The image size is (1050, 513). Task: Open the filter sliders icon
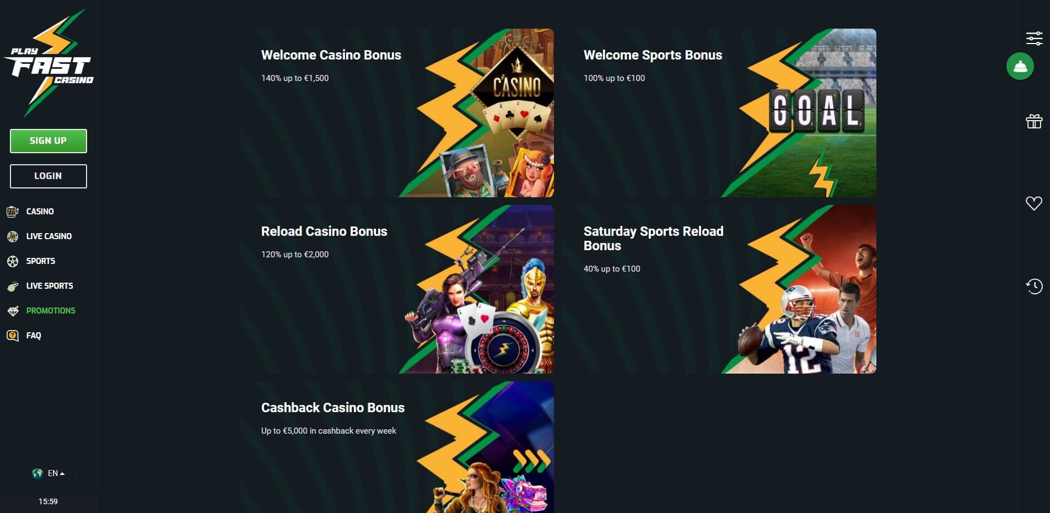[x=1034, y=39]
